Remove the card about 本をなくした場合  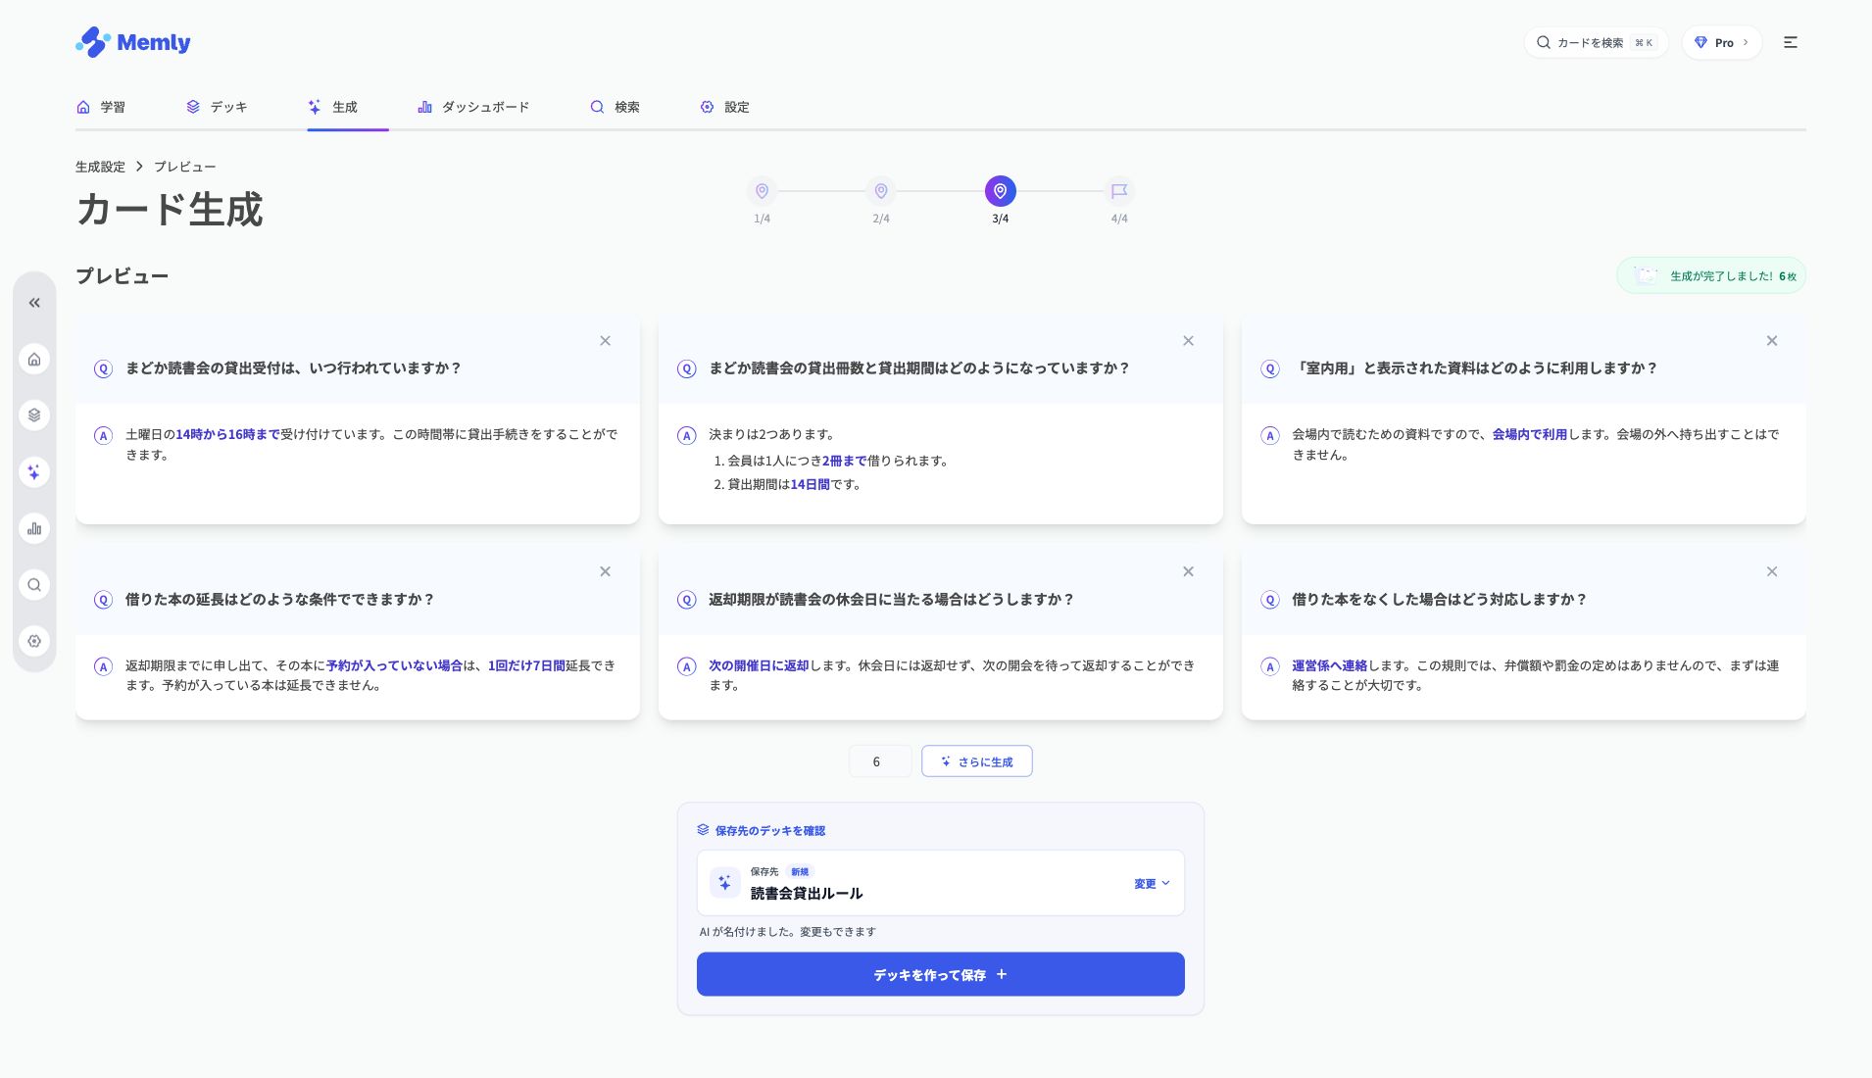(1771, 571)
